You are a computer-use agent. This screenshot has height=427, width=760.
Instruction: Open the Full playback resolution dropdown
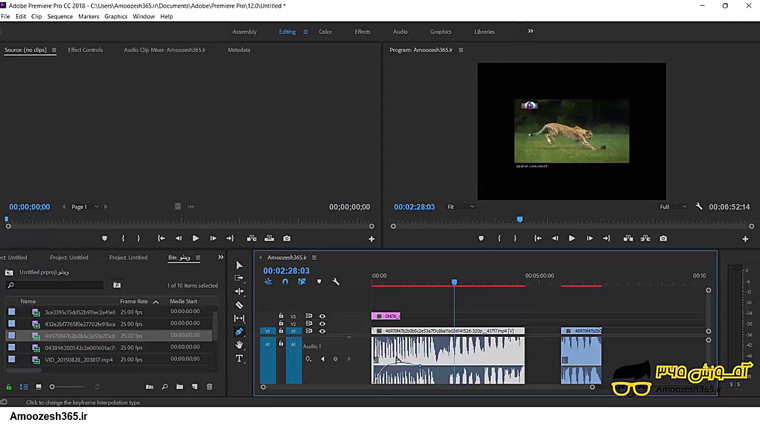[x=673, y=207]
